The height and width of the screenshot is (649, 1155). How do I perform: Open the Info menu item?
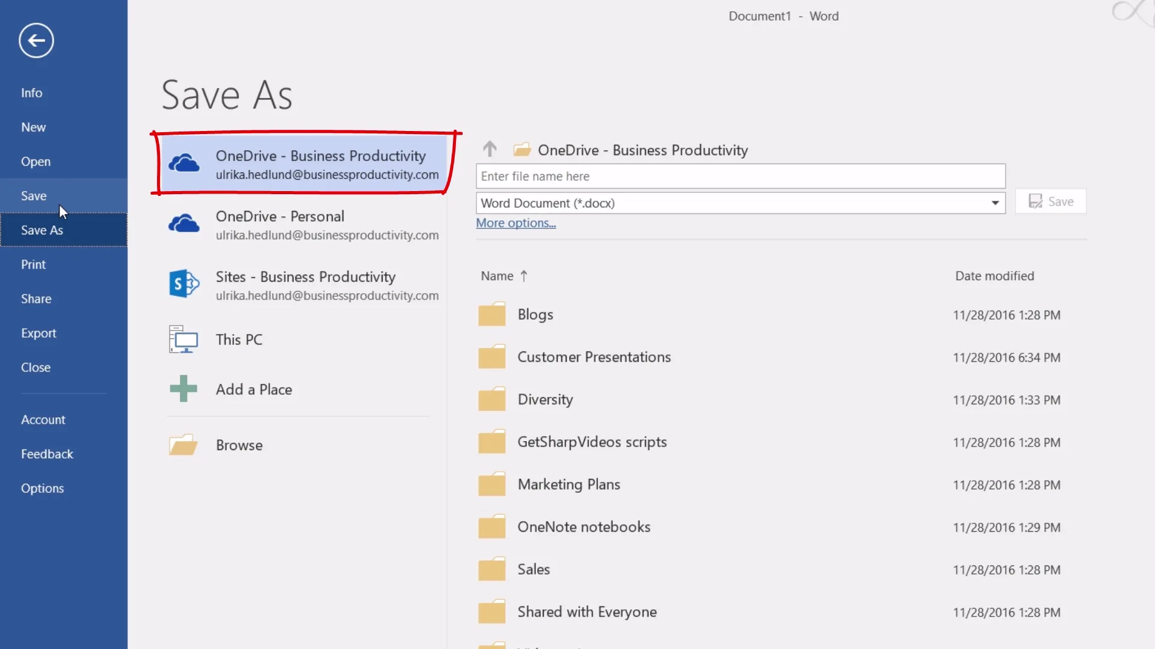tap(64, 93)
